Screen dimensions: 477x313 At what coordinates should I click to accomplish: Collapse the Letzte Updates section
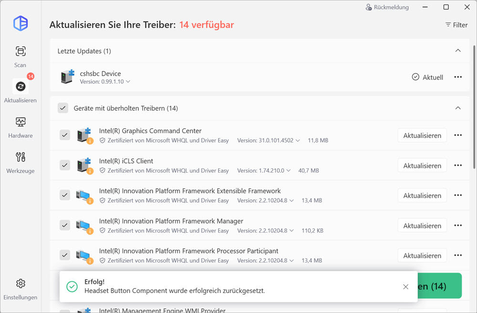coord(458,50)
